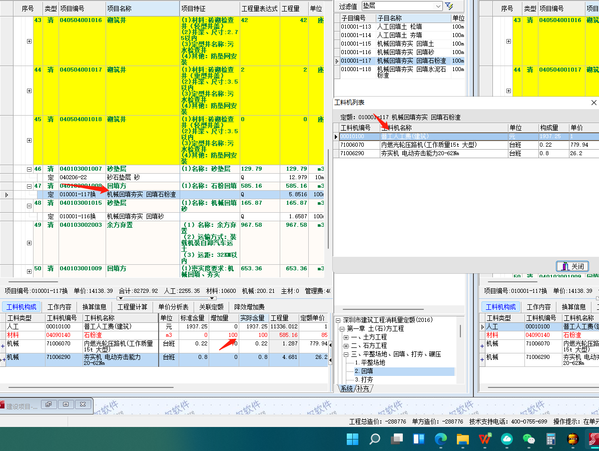The height and width of the screenshot is (451, 599).
Task: Expand row 45 砌筑井 in left window
Action: (x=29, y=140)
